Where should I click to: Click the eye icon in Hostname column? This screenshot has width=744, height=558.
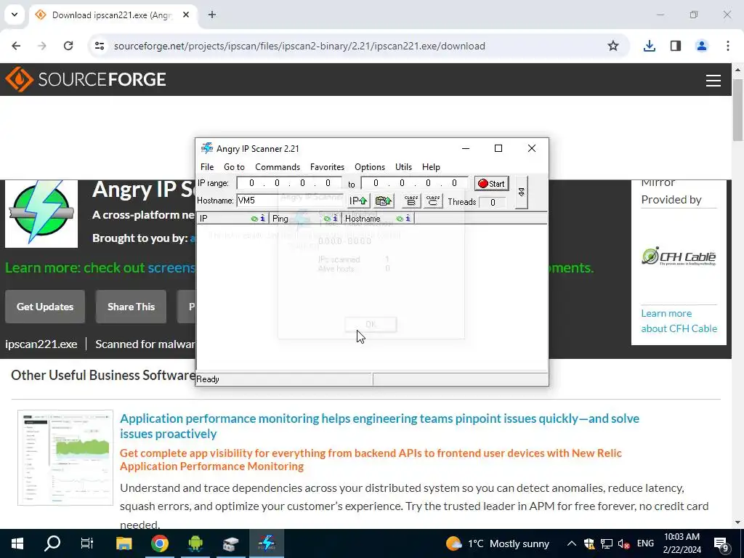click(x=400, y=219)
